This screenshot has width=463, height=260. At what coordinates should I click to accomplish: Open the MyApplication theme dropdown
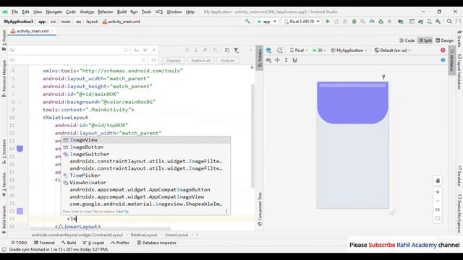[x=349, y=51]
